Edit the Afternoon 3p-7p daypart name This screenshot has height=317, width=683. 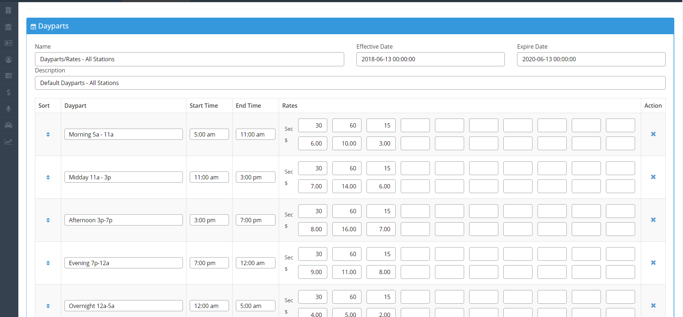click(123, 220)
